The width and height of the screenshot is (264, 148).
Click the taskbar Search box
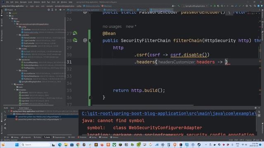pyautogui.click(x=35, y=145)
